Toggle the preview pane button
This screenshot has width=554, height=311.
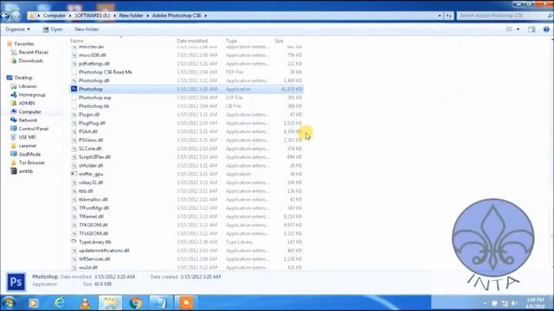531,29
